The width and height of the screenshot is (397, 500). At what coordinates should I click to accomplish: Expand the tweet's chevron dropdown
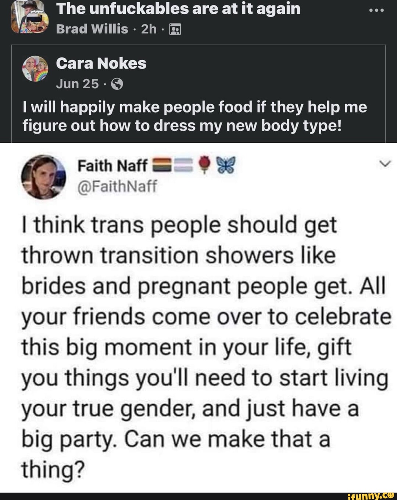click(385, 164)
